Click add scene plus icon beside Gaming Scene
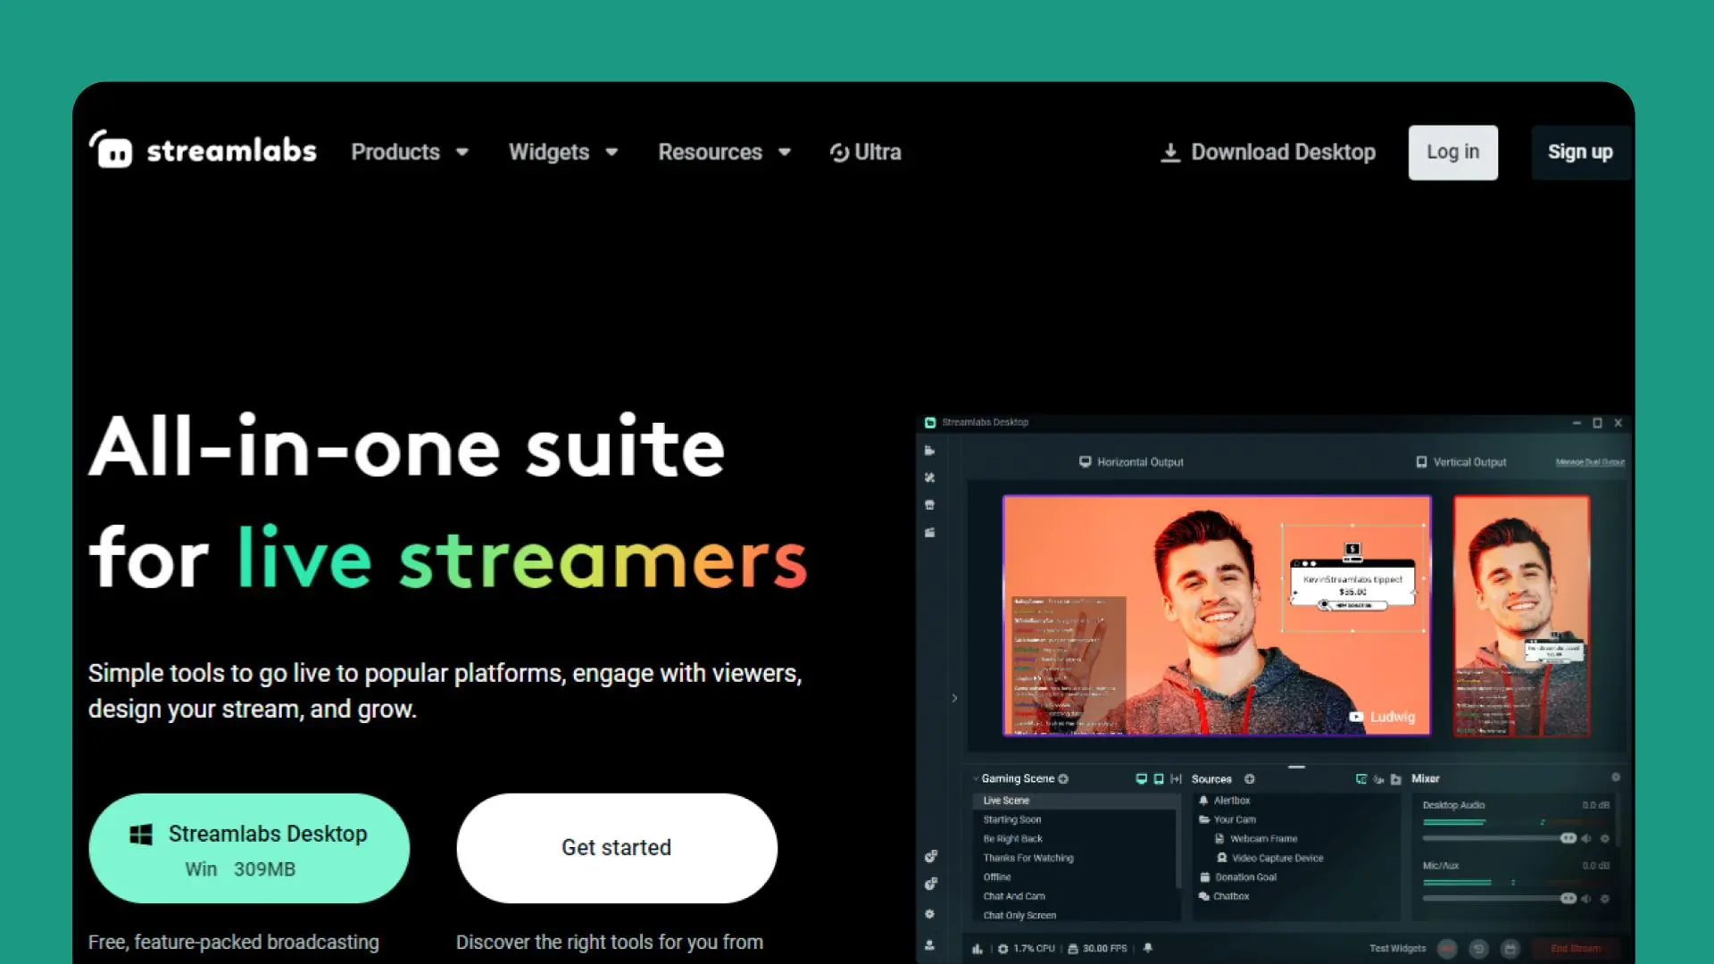 (1063, 779)
